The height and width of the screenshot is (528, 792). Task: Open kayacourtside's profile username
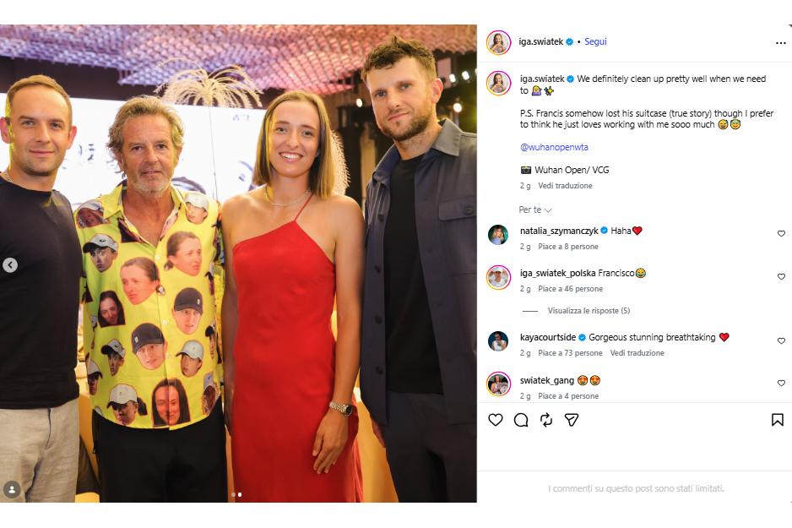pyautogui.click(x=548, y=337)
